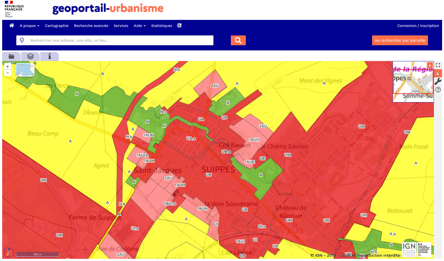Switch basemap using the thumbnail
Viewport: 444px width, 261px height.
(x=25, y=70)
